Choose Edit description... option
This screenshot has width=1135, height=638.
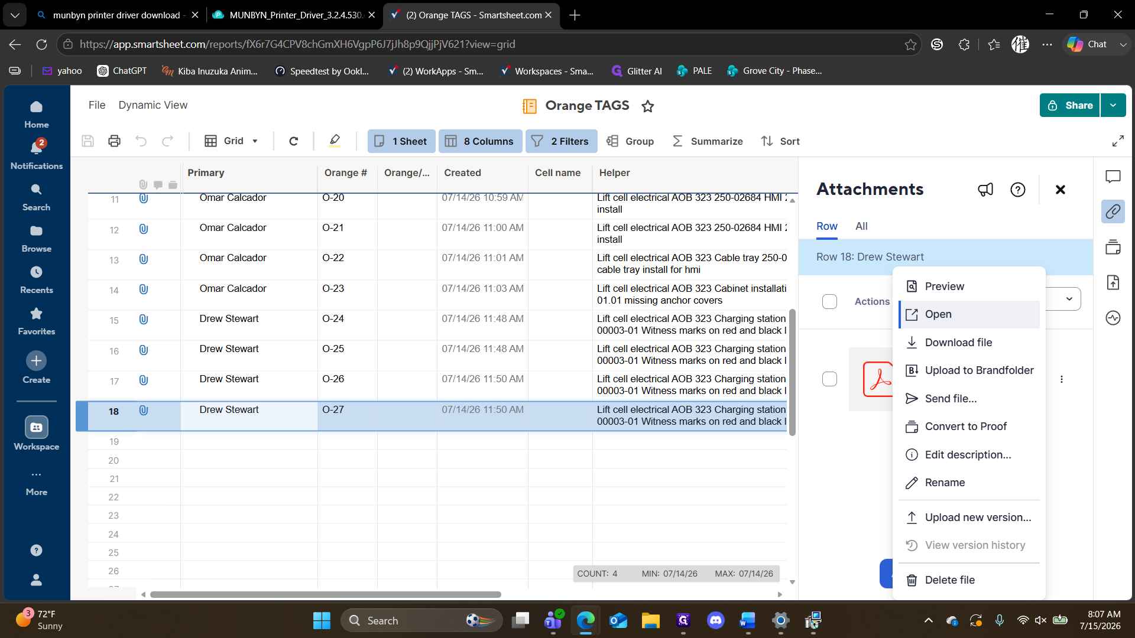pos(969,455)
